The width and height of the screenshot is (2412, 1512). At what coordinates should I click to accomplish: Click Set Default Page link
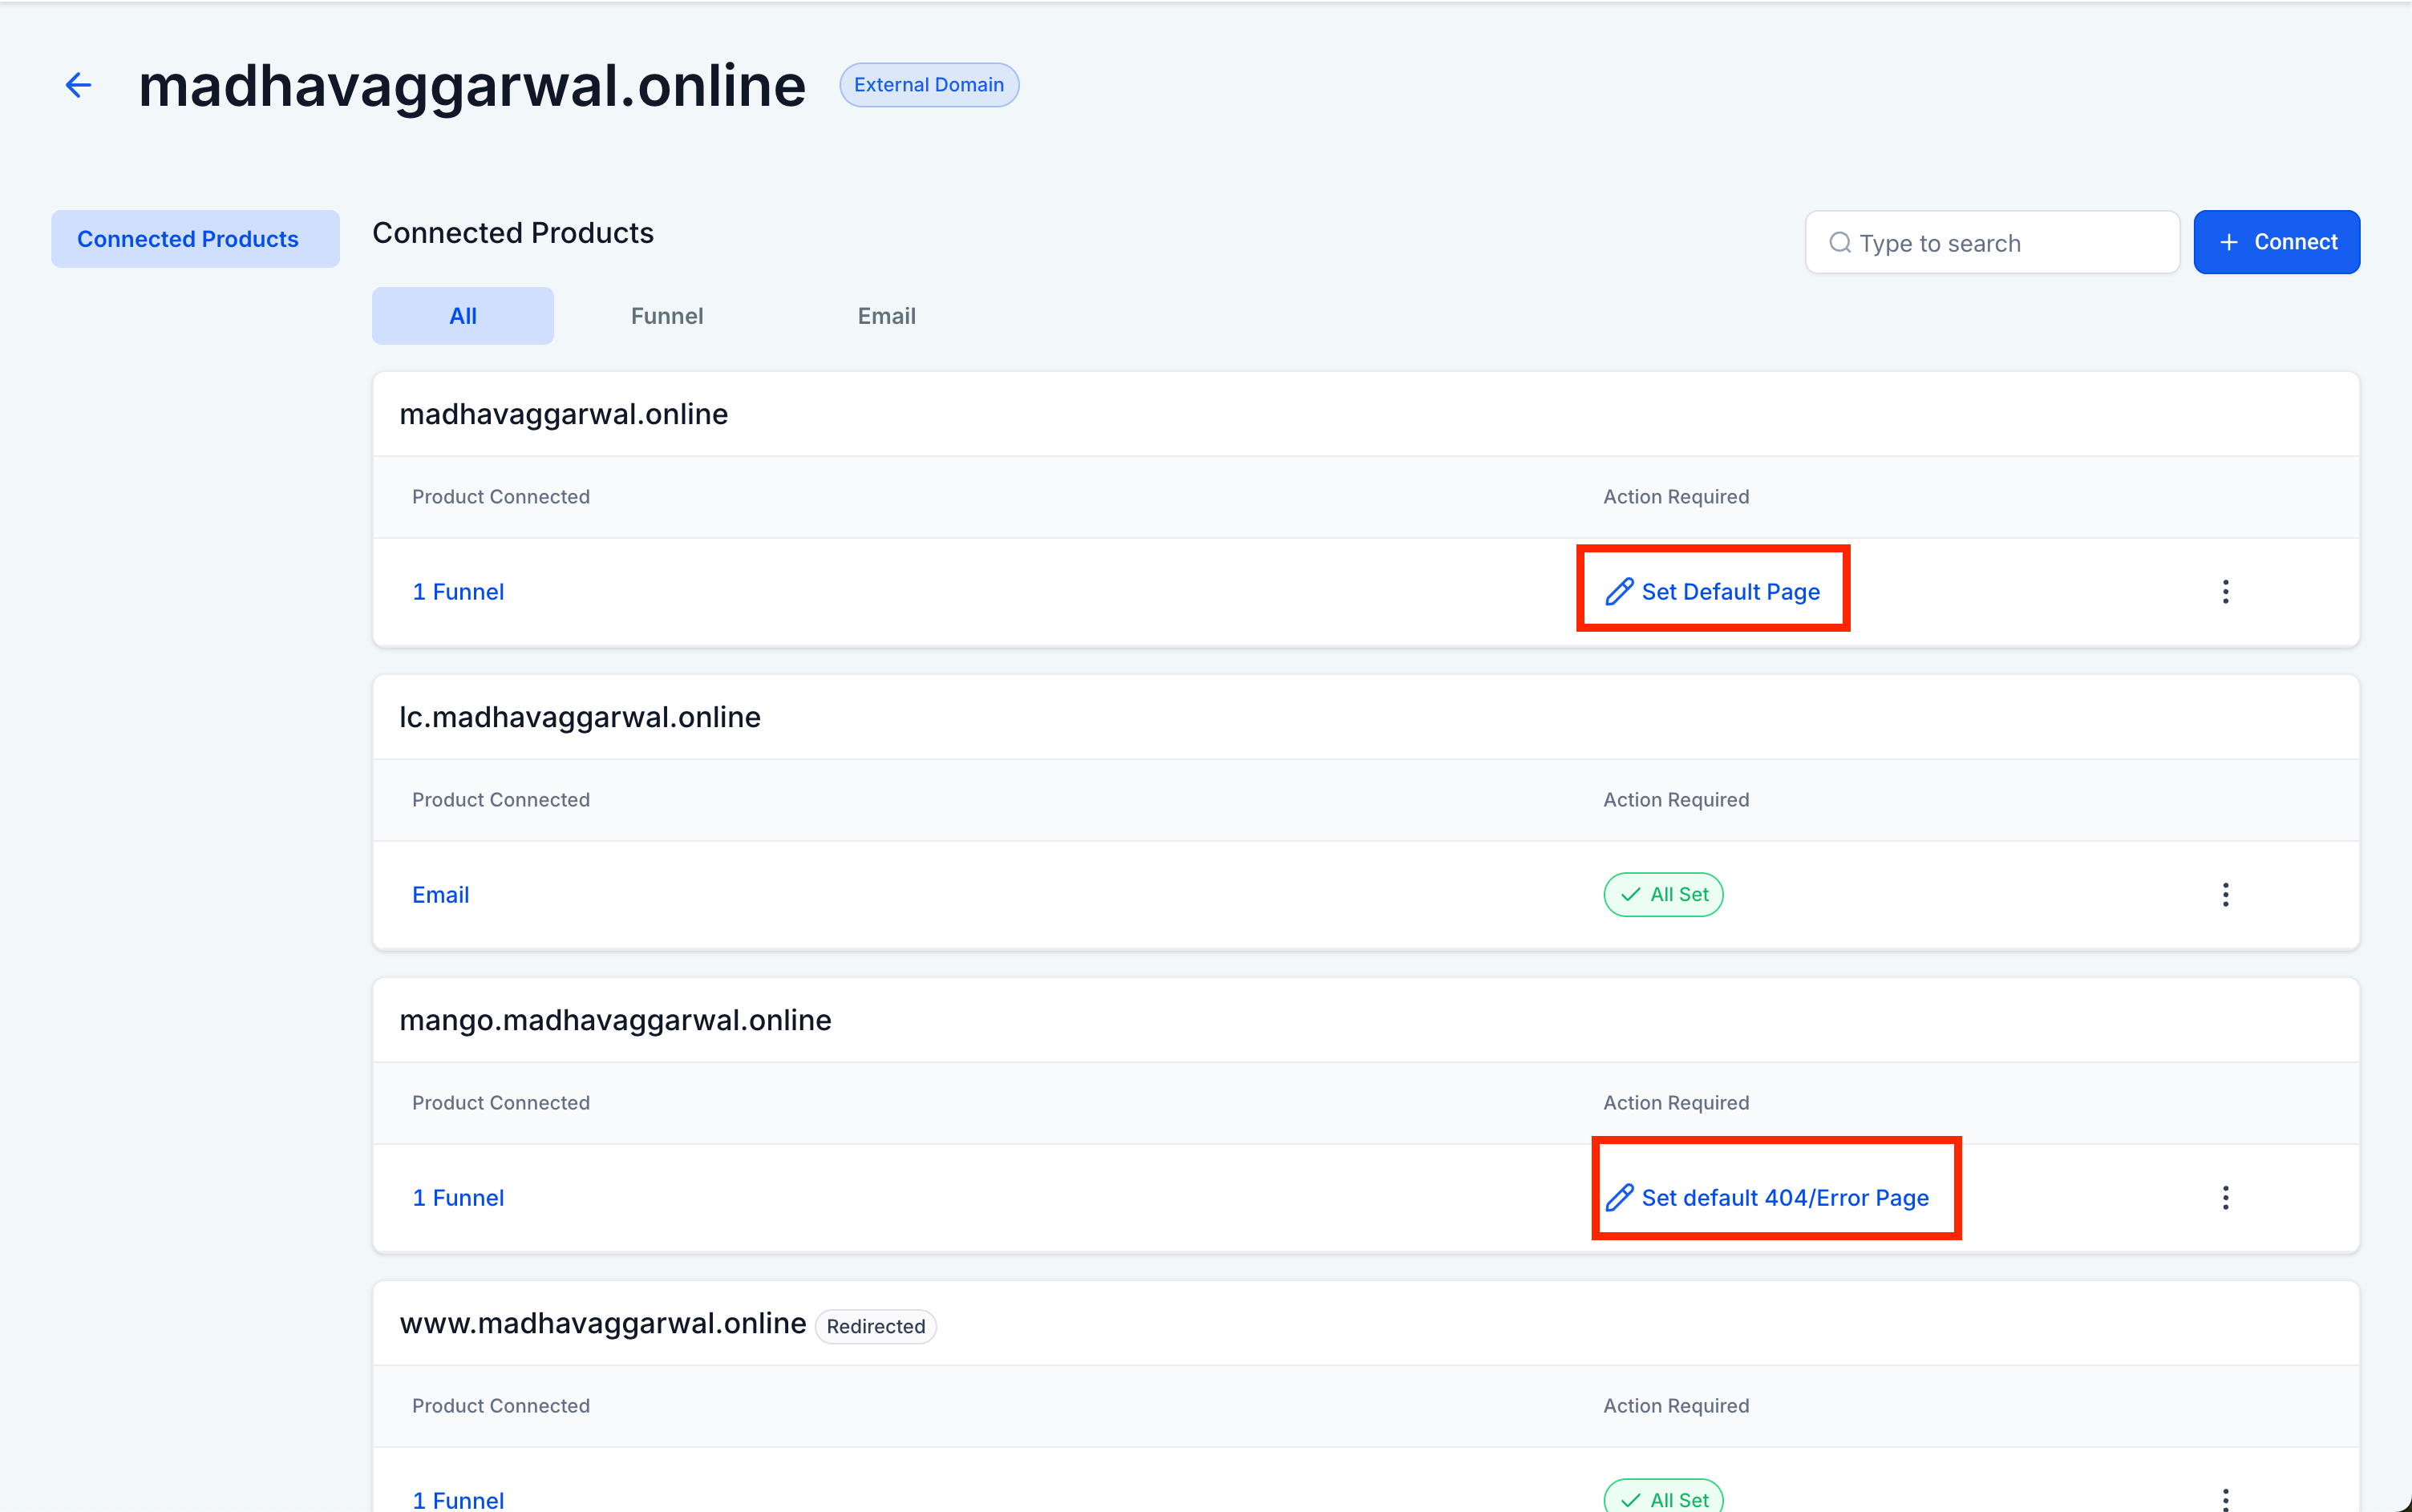click(1730, 592)
